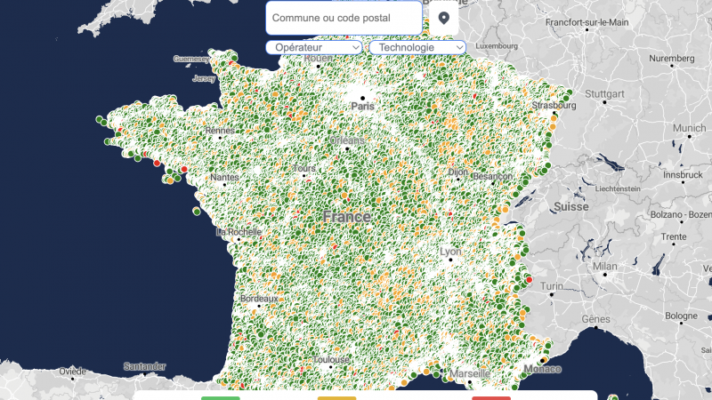
Task: Select the isolated green marker west of La Rochelle
Action: click(x=197, y=212)
